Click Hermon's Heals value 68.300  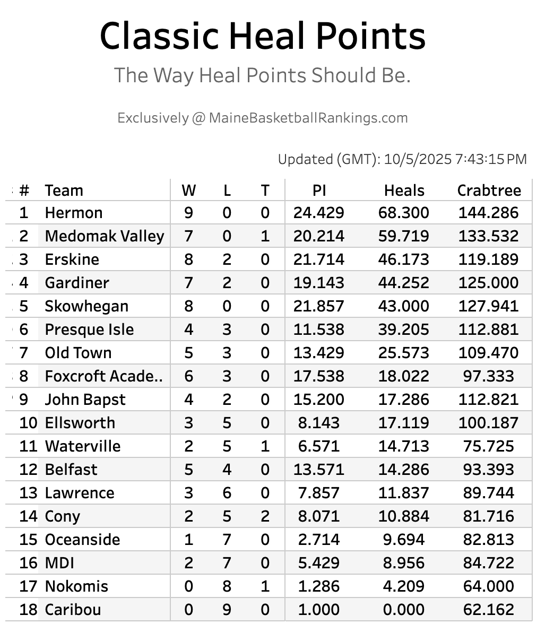404,213
